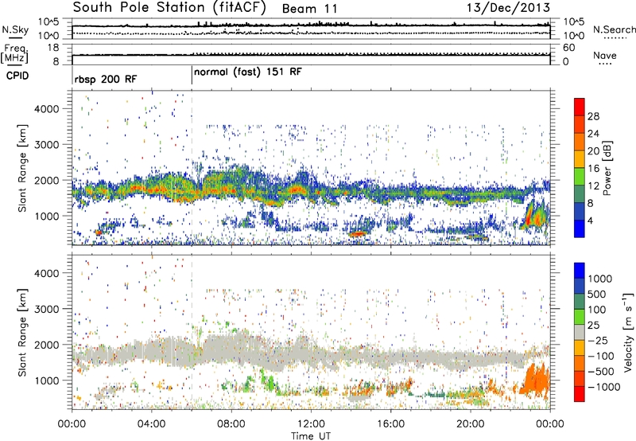Click the velocity colorbar tick '1000'
Image resolution: width=636 pixels, height=441 pixels.
(600, 279)
